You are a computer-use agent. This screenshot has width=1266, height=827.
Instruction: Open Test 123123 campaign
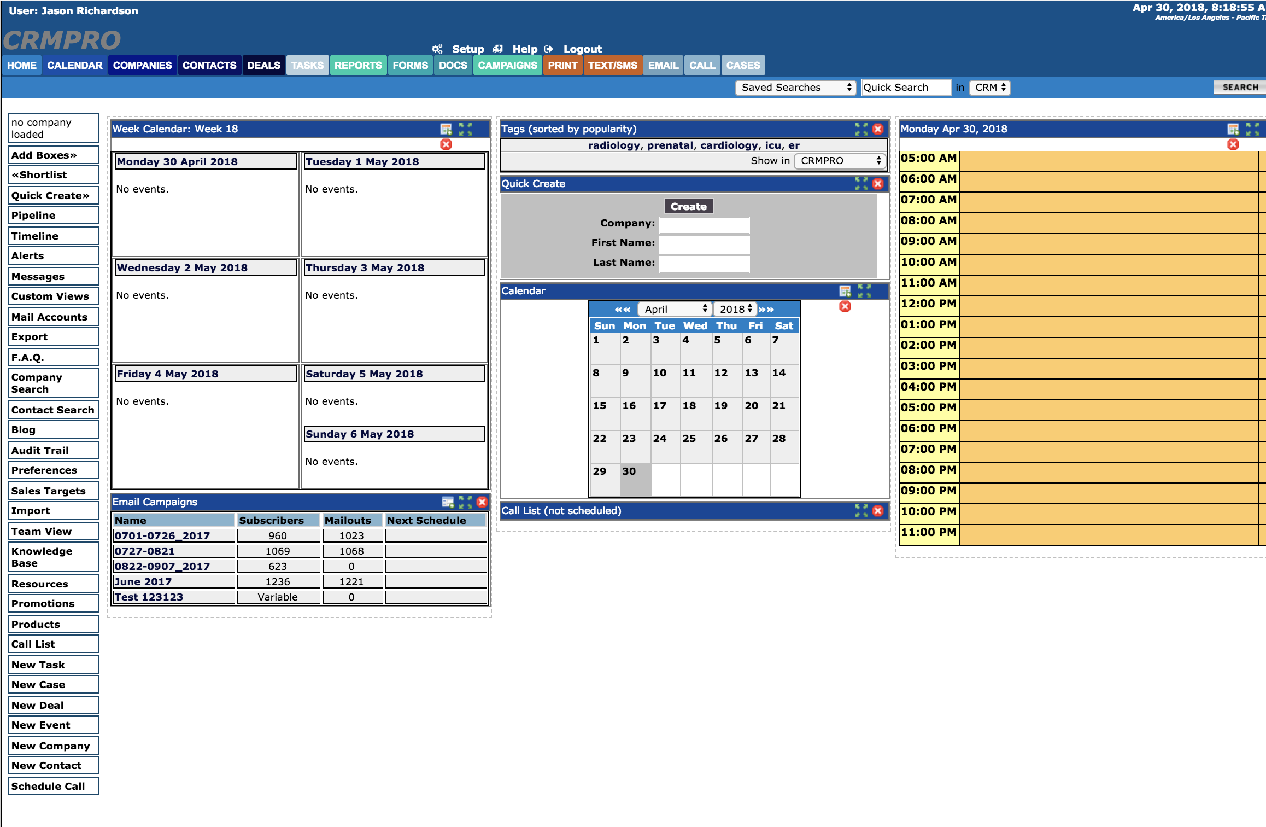[149, 597]
